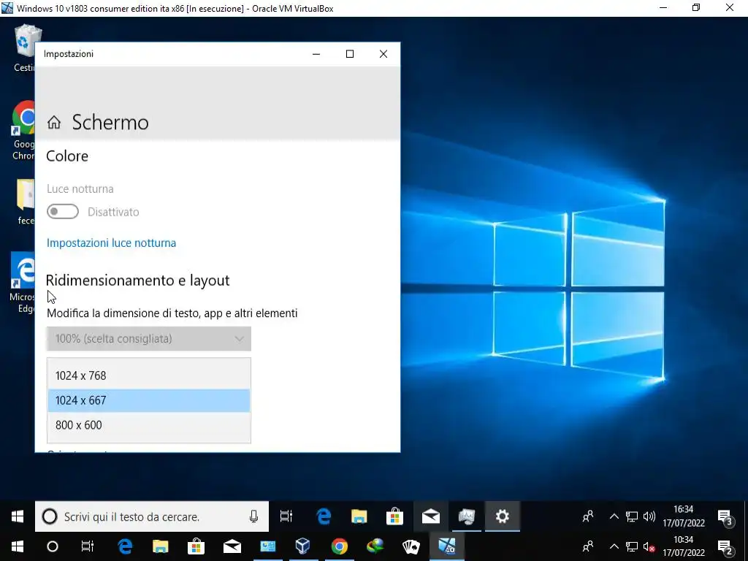Viewport: 748px width, 561px height.
Task: Open the guest Action Center with badge 3
Action: pos(725,517)
